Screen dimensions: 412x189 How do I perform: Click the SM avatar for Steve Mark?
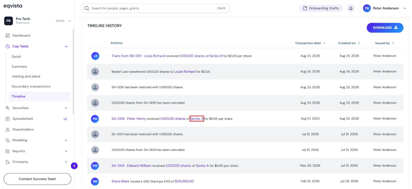[x=95, y=181]
